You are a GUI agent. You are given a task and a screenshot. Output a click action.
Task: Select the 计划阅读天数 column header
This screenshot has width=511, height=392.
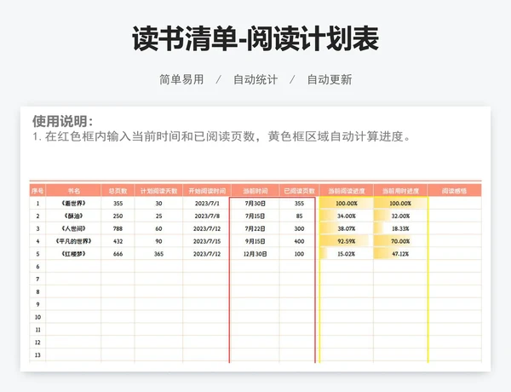tap(158, 191)
